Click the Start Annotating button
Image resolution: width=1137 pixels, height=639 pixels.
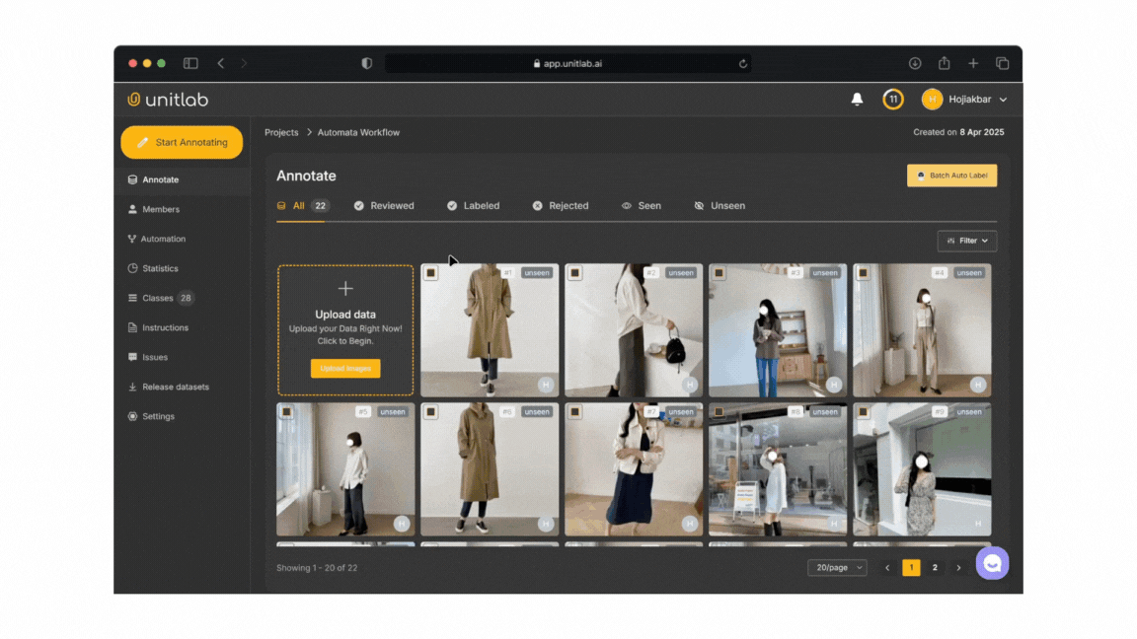(182, 142)
